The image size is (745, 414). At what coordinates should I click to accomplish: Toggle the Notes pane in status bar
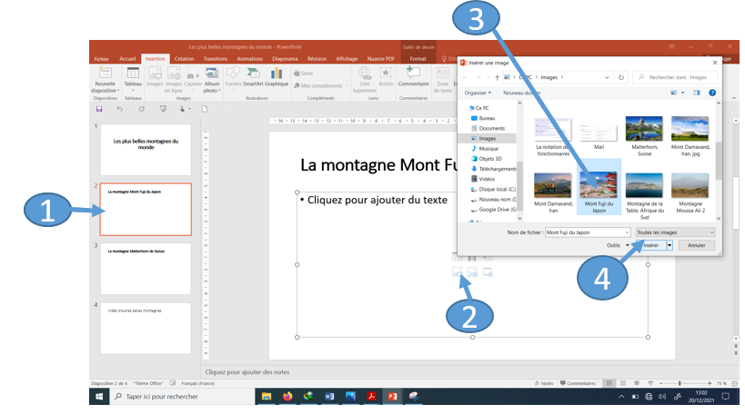[x=546, y=383]
